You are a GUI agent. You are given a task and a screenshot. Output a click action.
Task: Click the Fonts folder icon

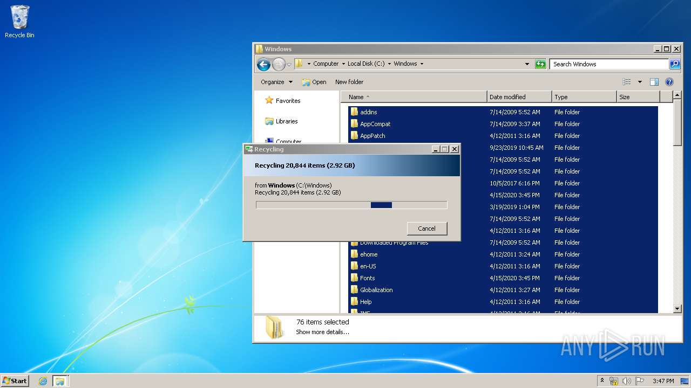pyautogui.click(x=354, y=278)
